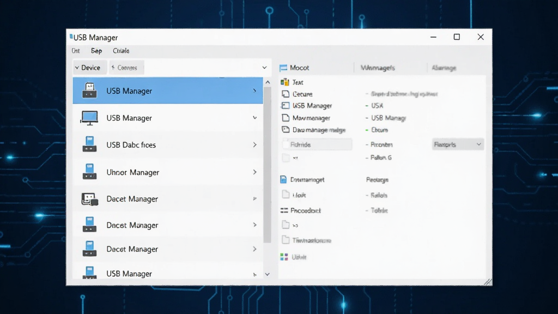Click the document icon beside Mavmenager
The image size is (558, 314).
[x=286, y=118]
